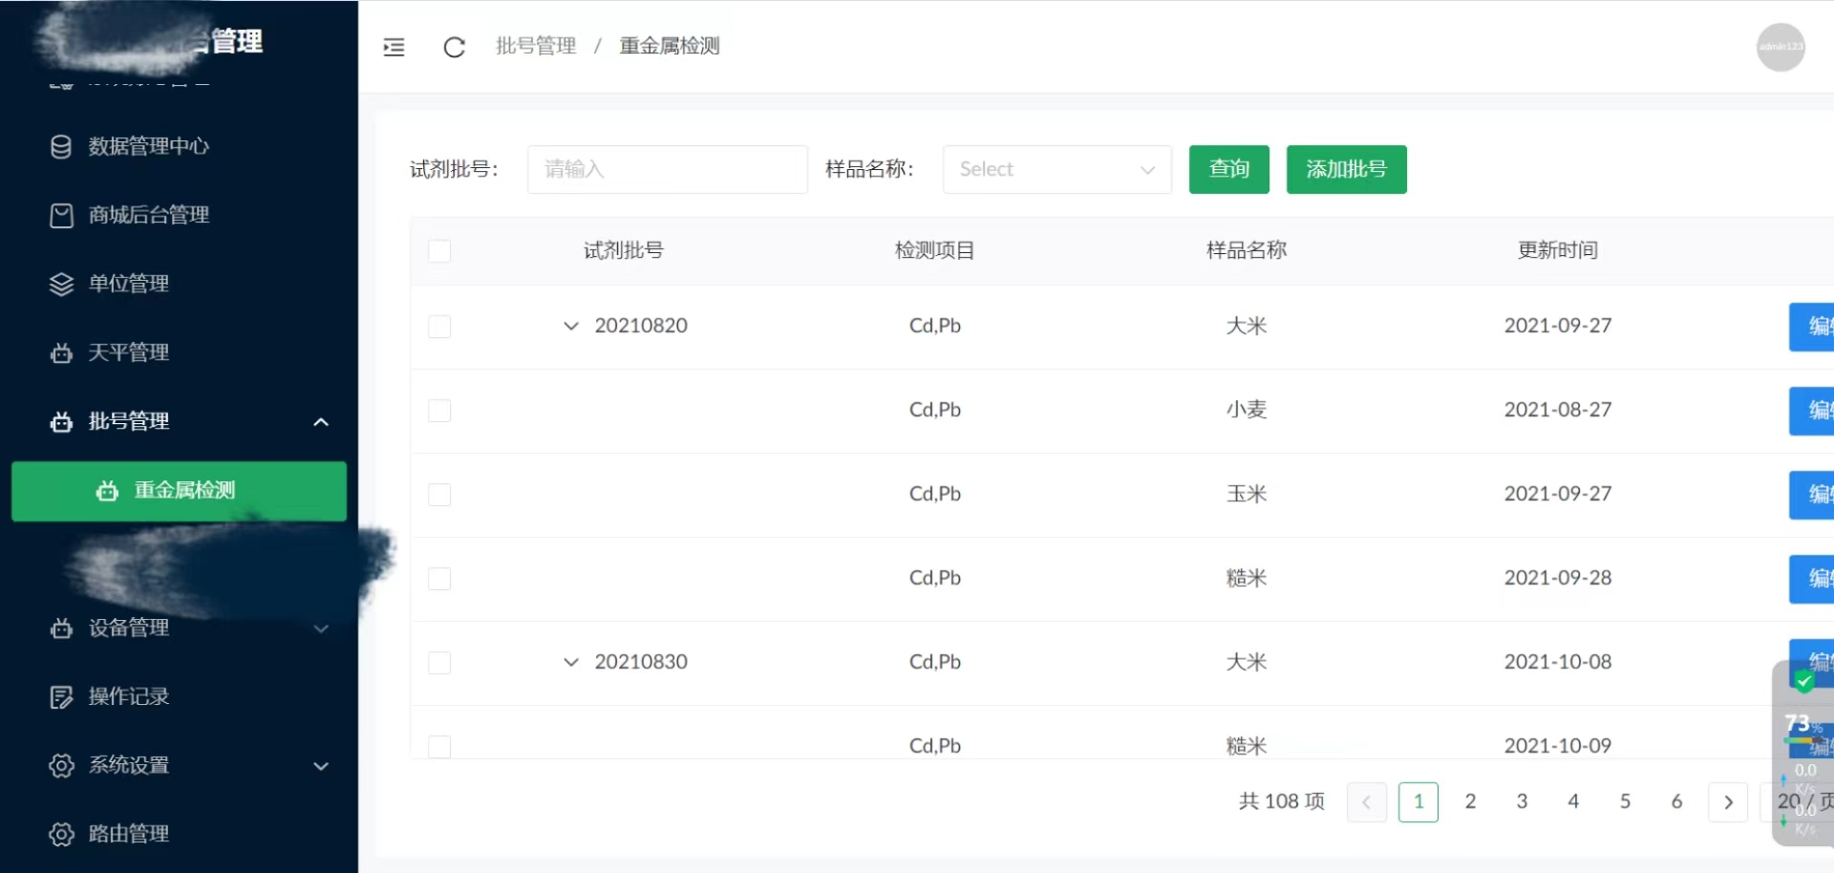Open the admin123 user avatar

[x=1781, y=47]
